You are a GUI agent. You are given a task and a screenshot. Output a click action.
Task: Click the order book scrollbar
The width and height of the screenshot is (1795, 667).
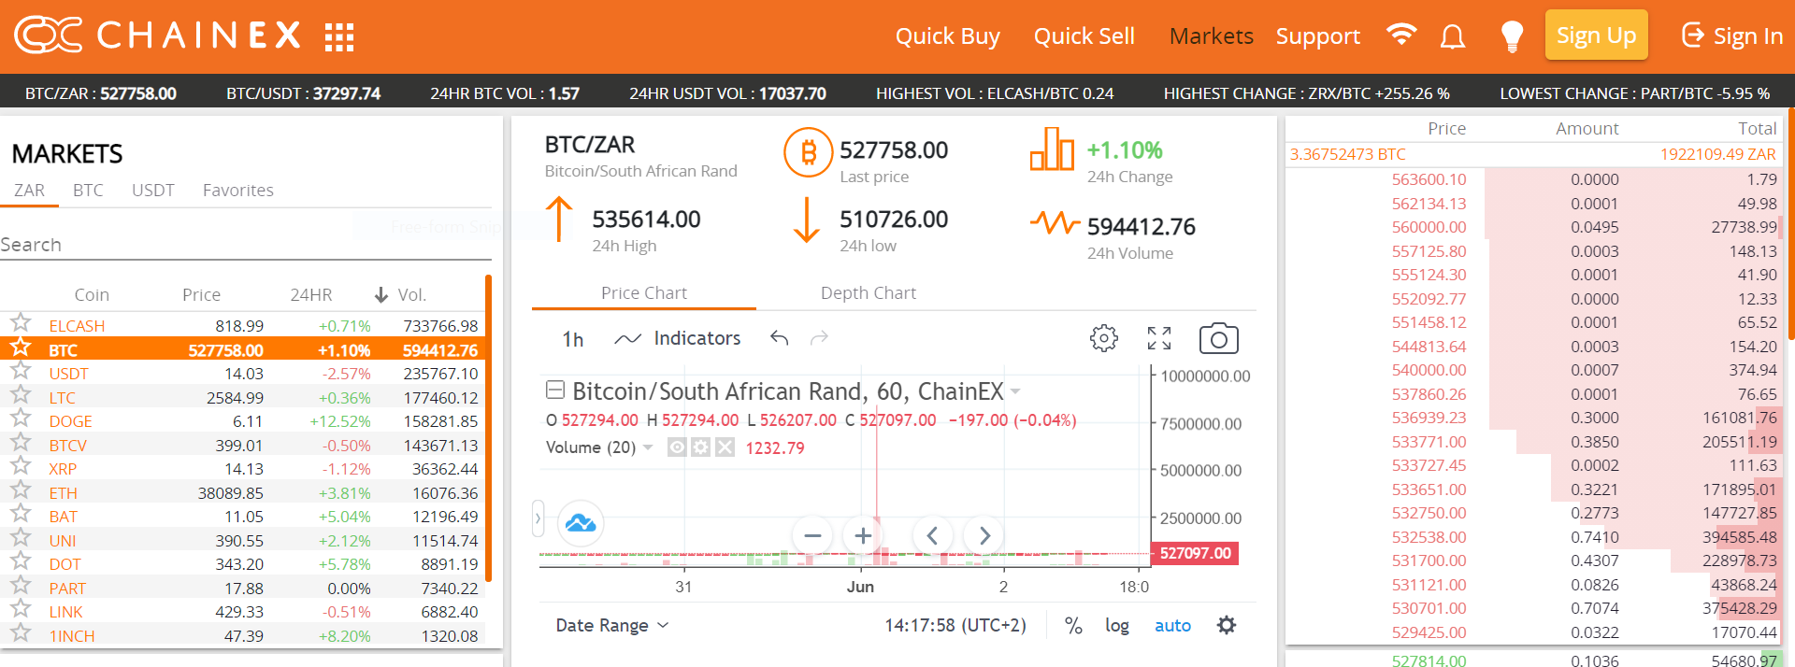coord(1791,225)
